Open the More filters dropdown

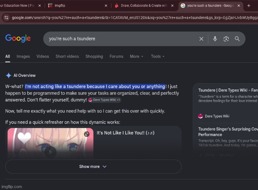click(x=137, y=56)
